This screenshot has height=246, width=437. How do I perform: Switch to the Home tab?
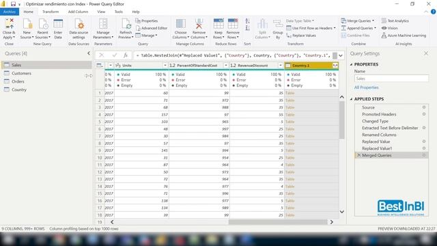pos(29,12)
